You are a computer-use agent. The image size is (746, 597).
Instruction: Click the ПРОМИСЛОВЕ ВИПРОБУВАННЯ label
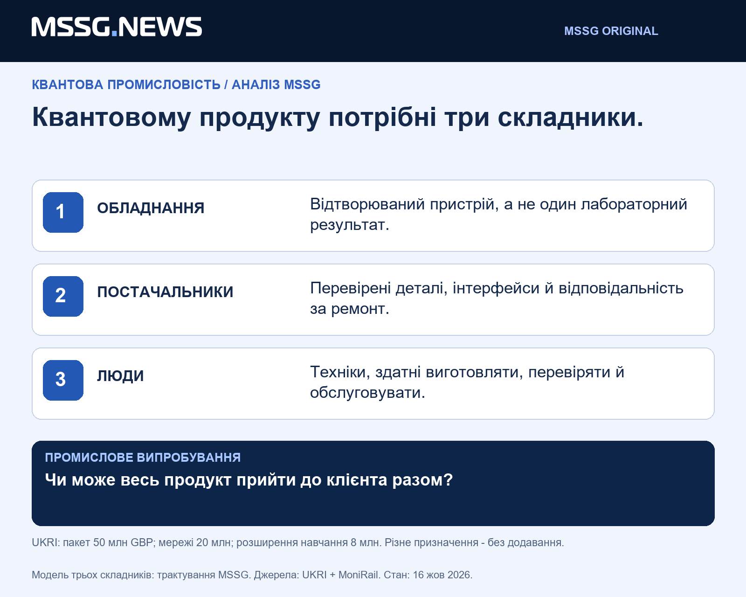[x=143, y=458]
